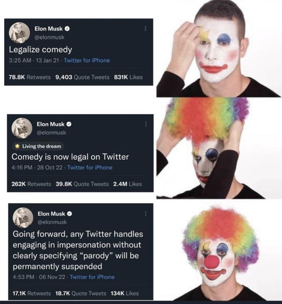Image resolution: width=282 pixels, height=304 pixels.
Task: Open the three-dot menu on the "Legalize comedy" tweet
Action: click(145, 29)
